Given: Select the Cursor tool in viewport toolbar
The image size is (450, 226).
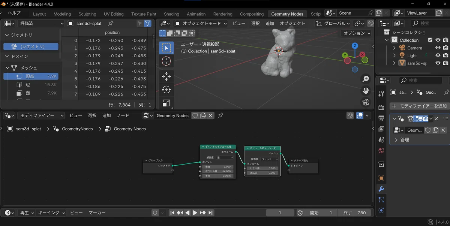Looking at the screenshot, I should click(x=166, y=61).
